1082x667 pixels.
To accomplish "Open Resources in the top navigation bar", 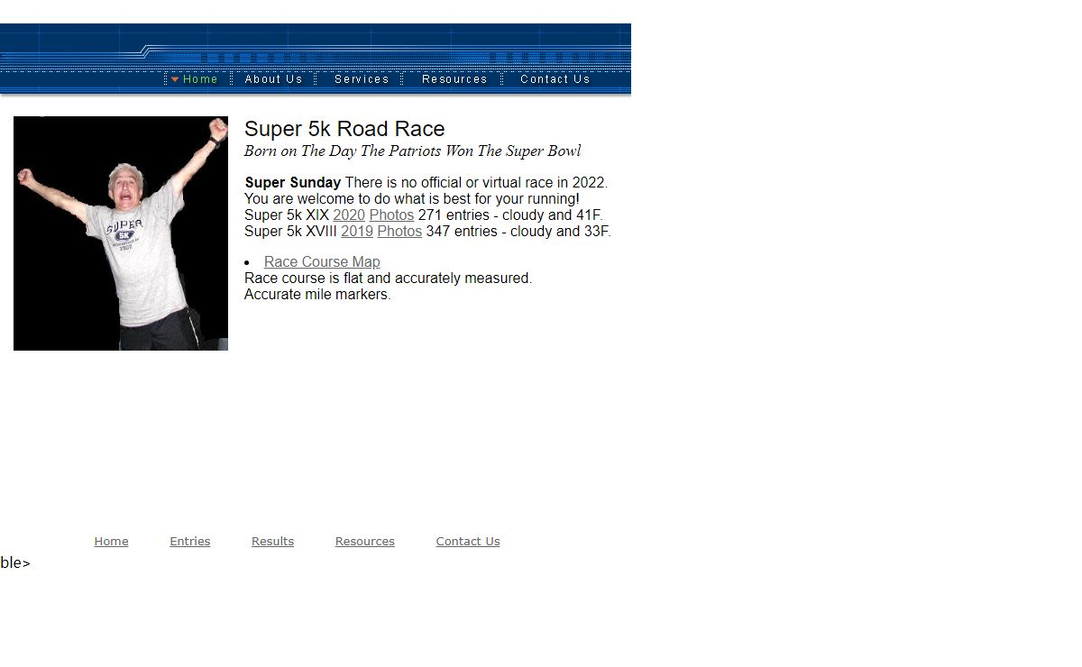I will (x=454, y=79).
